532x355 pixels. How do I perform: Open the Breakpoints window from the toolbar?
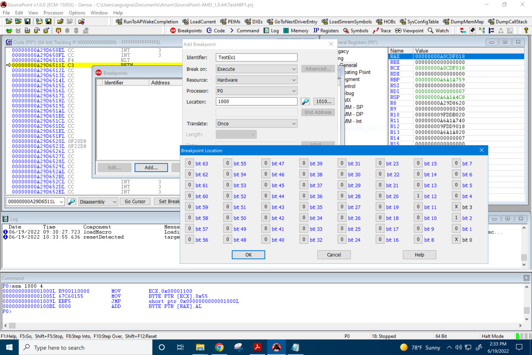pos(186,31)
